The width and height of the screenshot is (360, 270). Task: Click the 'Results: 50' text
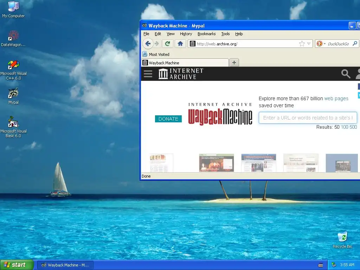pos(328,127)
